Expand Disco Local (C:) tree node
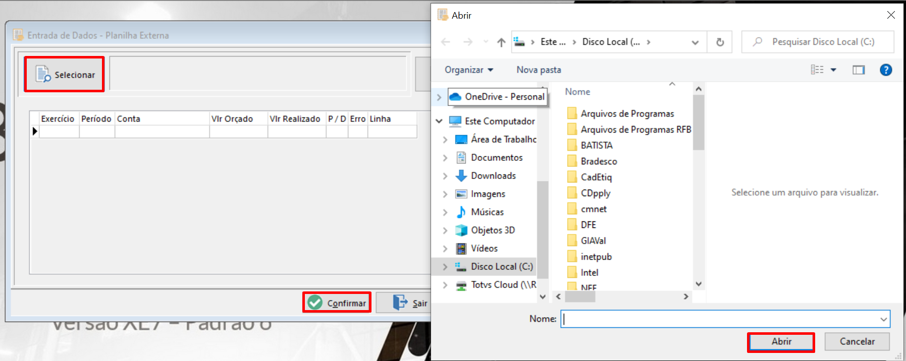This screenshot has height=361, width=906. point(445,267)
